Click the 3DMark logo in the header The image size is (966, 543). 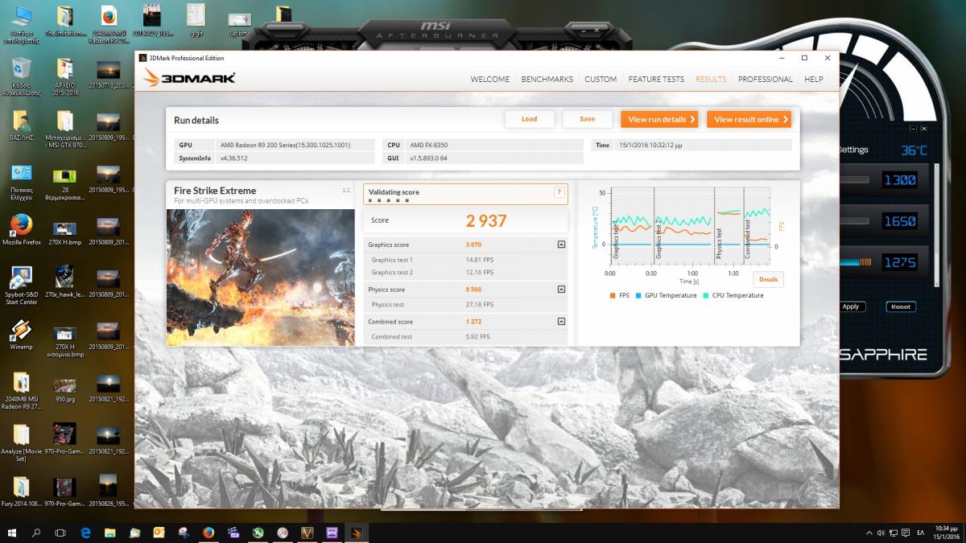[189, 78]
